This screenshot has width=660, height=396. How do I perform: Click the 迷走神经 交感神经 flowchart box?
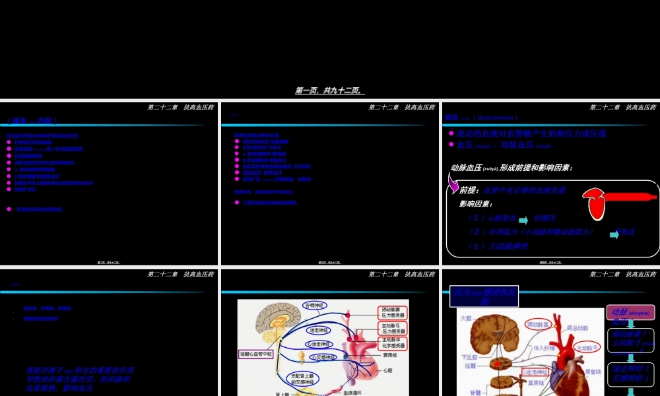(x=630, y=374)
